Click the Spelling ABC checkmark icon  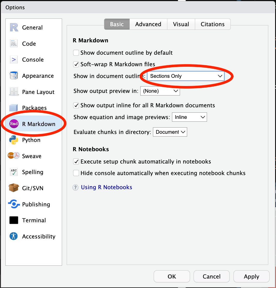(14, 172)
